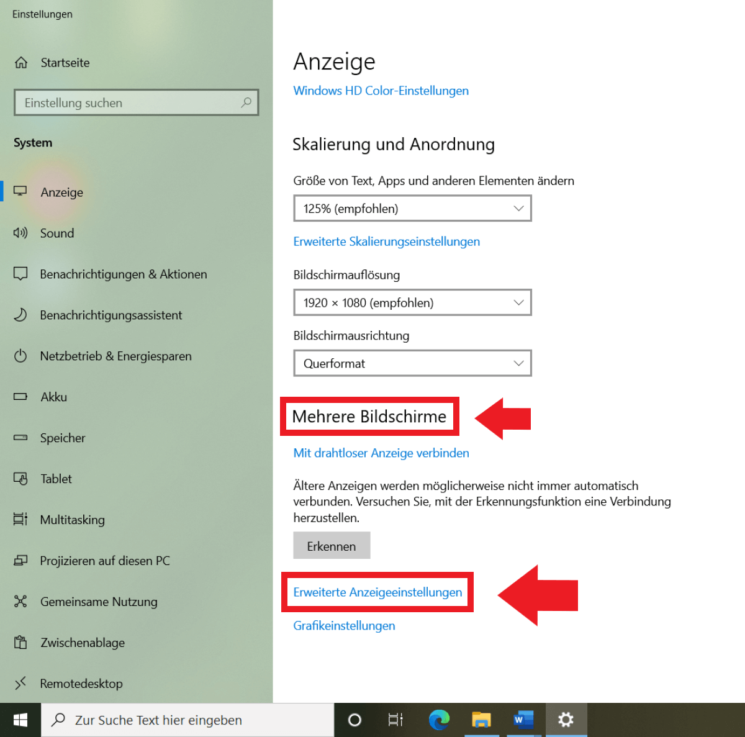Open Task View from the taskbar
The height and width of the screenshot is (737, 745).
pyautogui.click(x=395, y=720)
